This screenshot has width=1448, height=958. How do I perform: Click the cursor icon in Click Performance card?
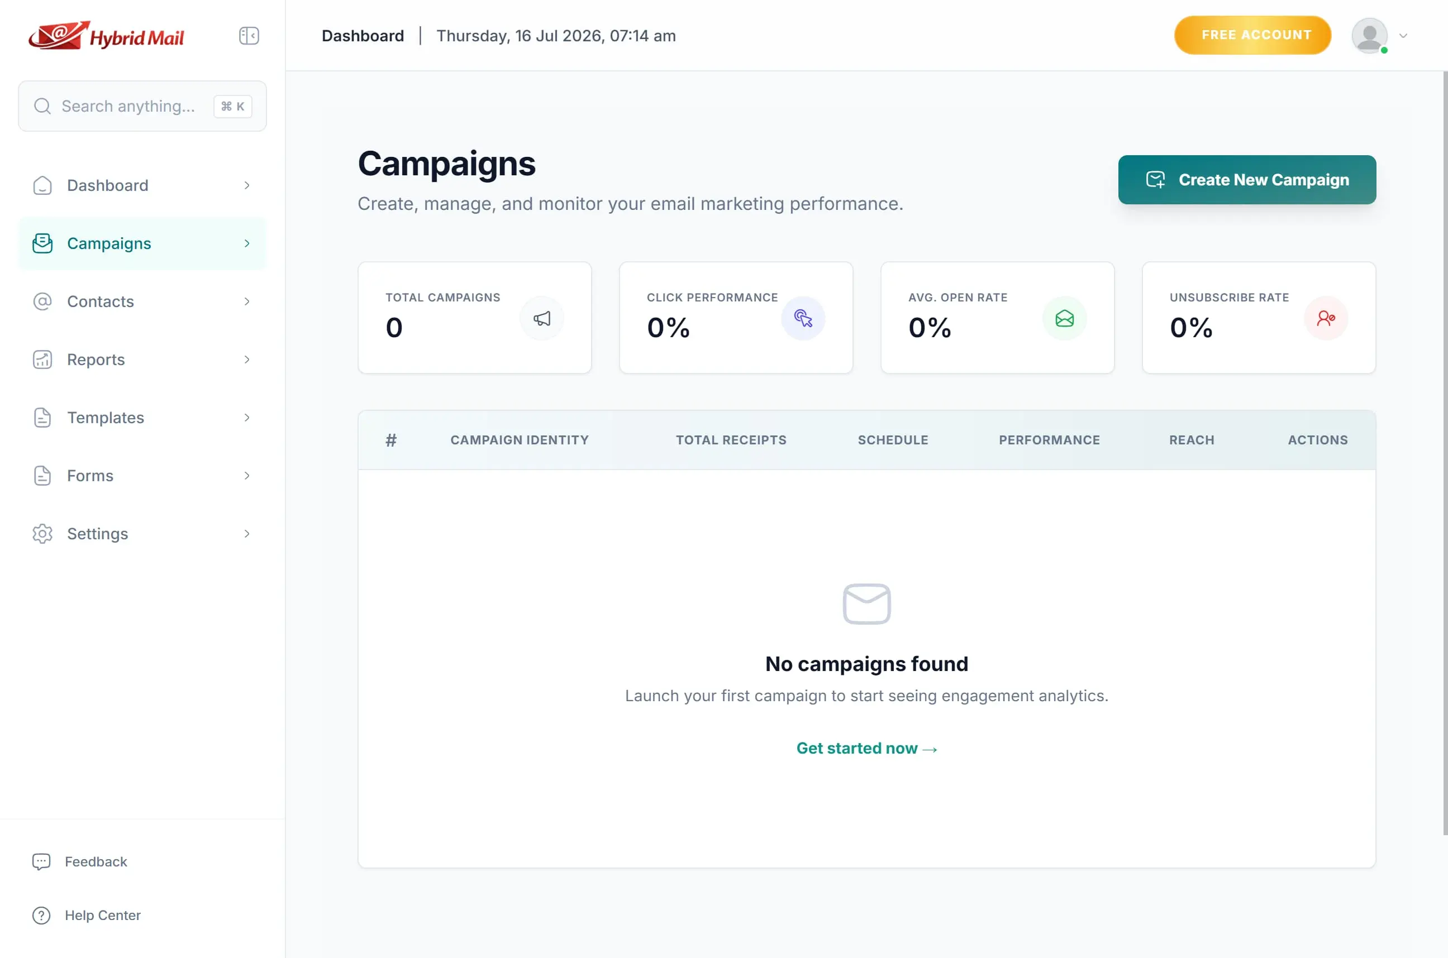click(803, 318)
